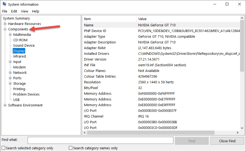
Task: Select the Modem category
Action: [20, 67]
